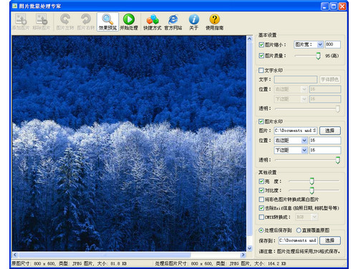Select the save-after-processing (处理后保存到) radio button
The height and width of the screenshot is (269, 358).
(261, 230)
